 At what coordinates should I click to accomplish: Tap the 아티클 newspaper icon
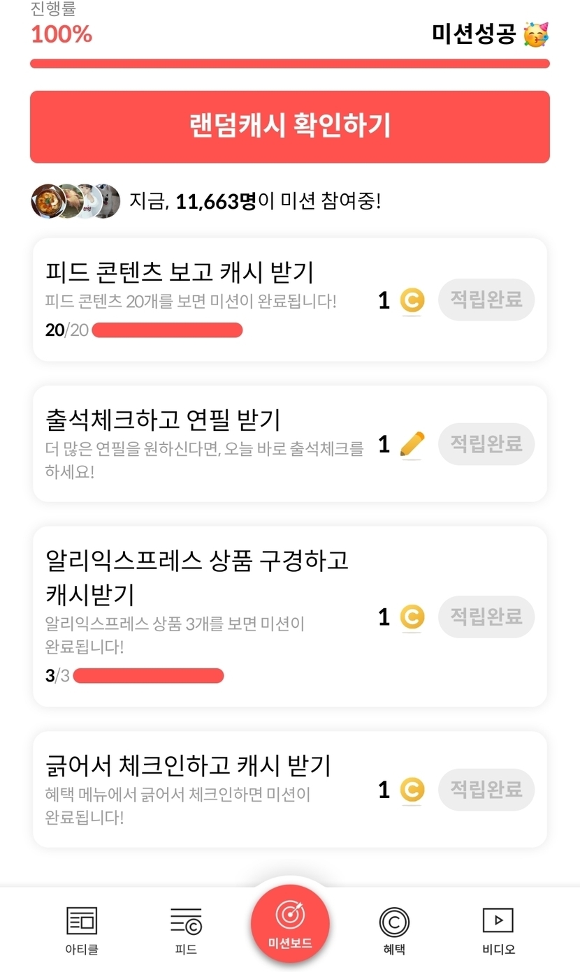pos(82,921)
